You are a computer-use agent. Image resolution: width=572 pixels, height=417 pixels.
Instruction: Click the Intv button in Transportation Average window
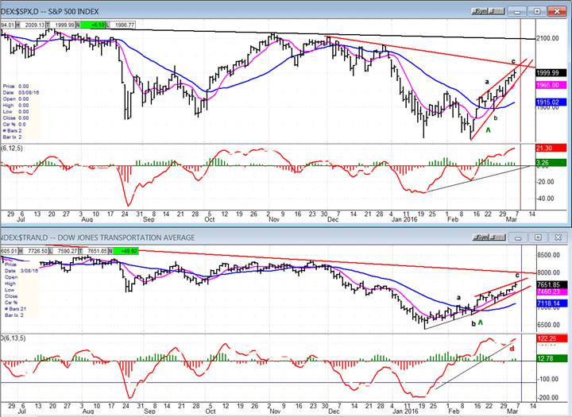pos(497,237)
